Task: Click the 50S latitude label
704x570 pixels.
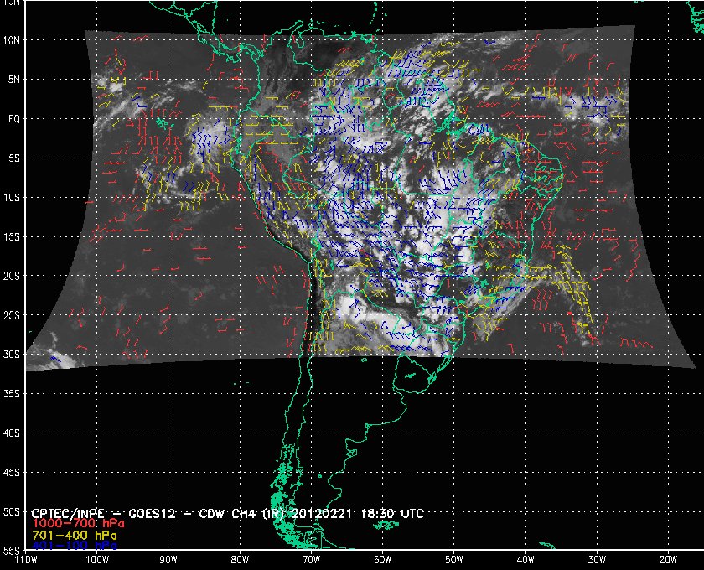Action: (12, 512)
